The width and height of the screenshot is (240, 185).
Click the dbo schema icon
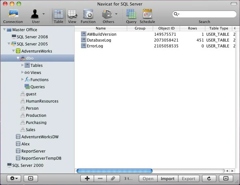pos(23,58)
